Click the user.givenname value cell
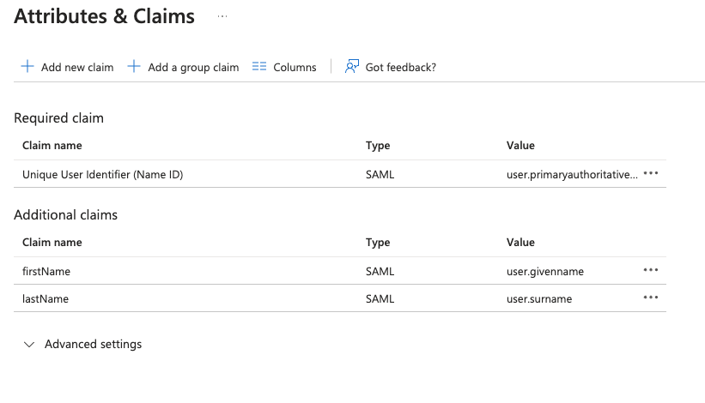The image size is (705, 403). (545, 272)
